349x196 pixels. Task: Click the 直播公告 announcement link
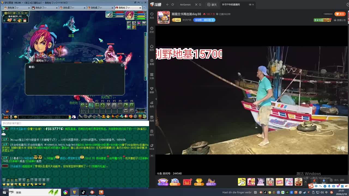[x=339, y=20]
